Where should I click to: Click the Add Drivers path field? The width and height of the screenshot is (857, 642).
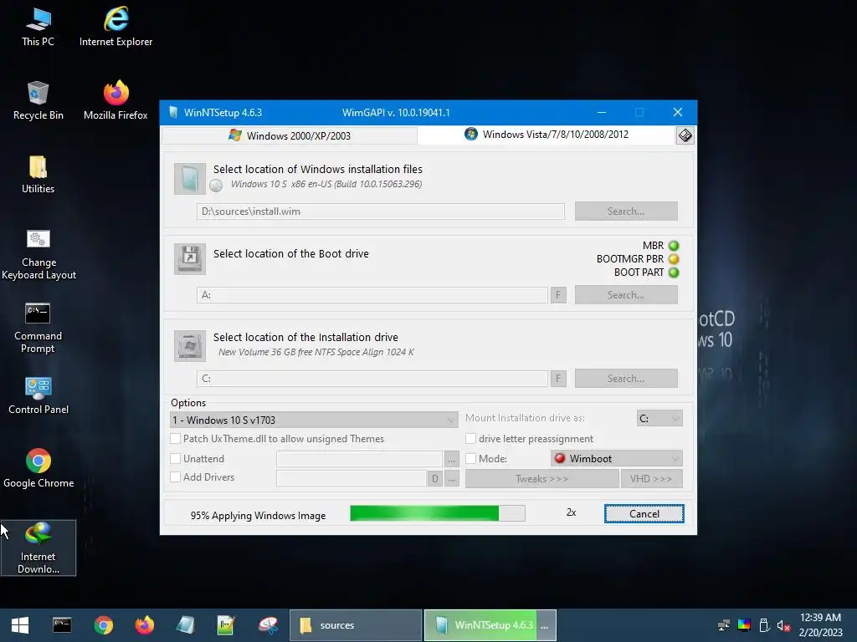coord(352,478)
